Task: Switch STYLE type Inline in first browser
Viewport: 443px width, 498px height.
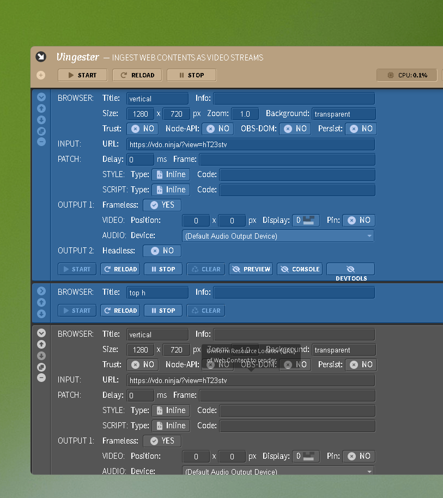Action: [171, 174]
